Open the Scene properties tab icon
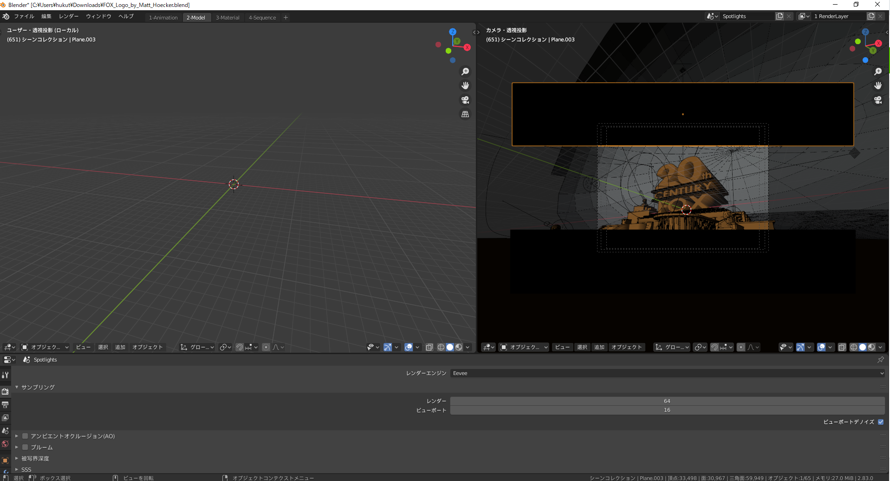The image size is (890, 481). pos(5,431)
